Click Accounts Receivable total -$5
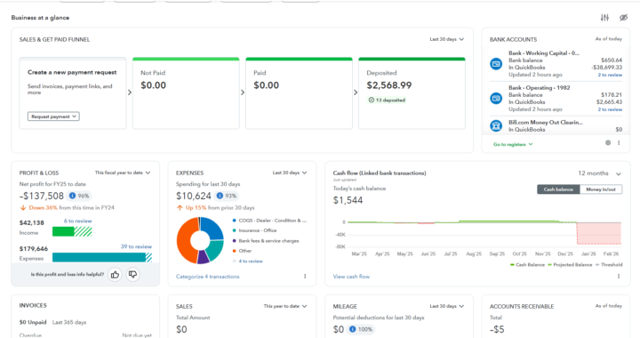 point(497,329)
